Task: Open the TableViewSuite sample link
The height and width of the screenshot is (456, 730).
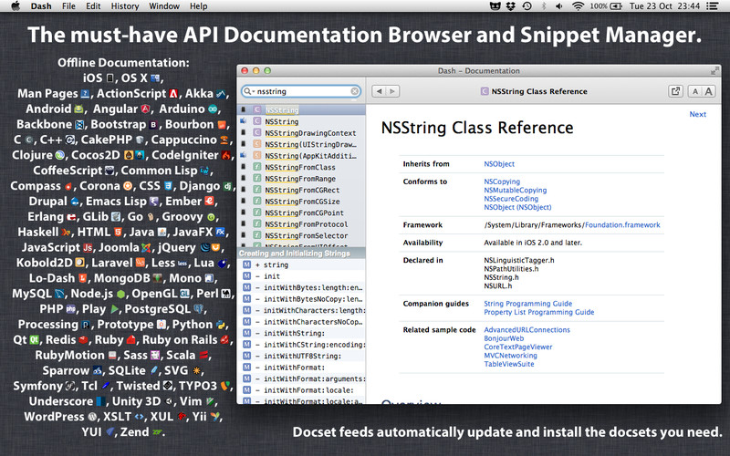Action: 509,364
